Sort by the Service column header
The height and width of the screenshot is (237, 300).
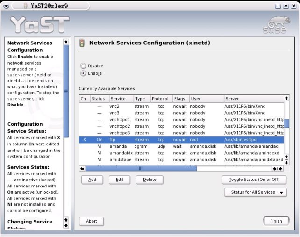(121, 99)
